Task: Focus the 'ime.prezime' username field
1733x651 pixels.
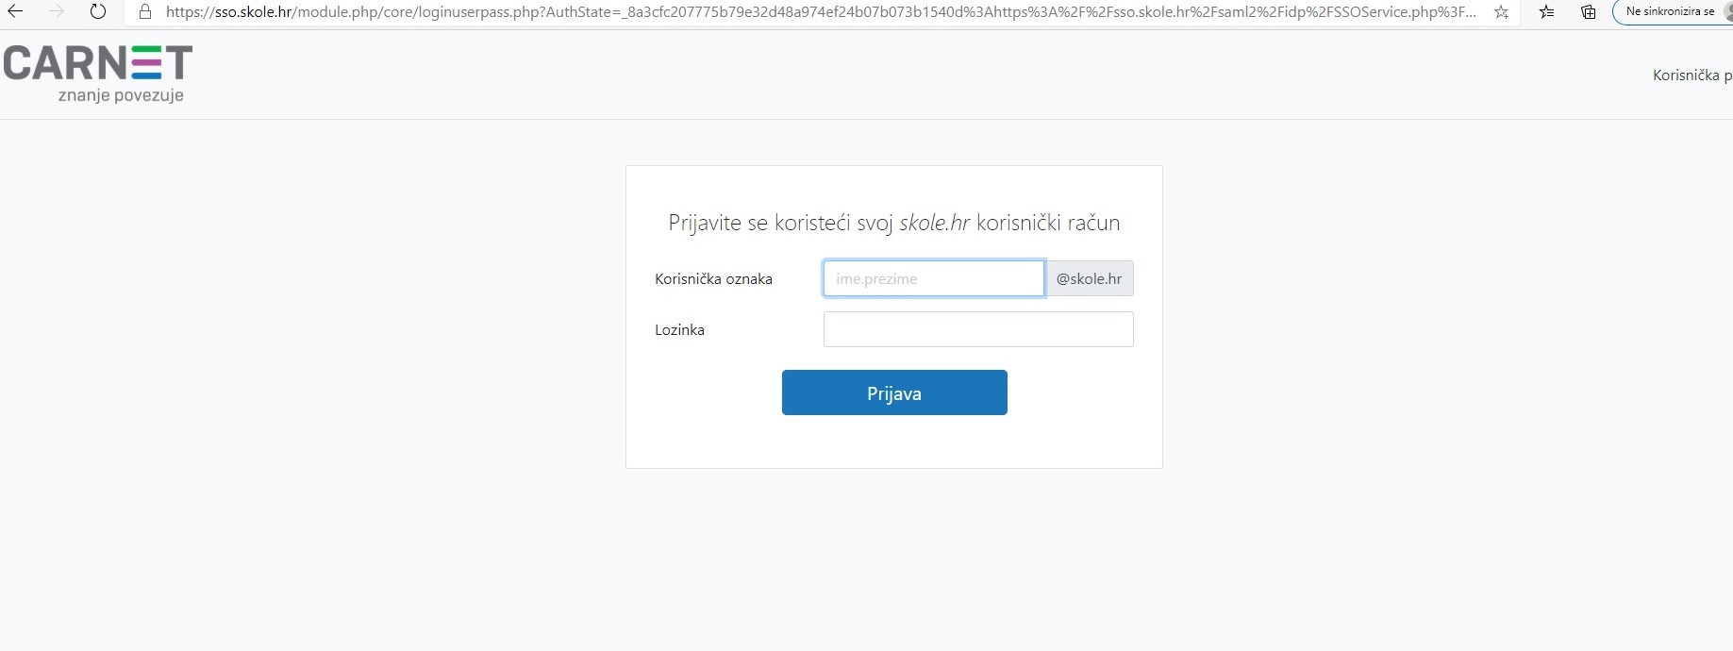Action: point(934,278)
